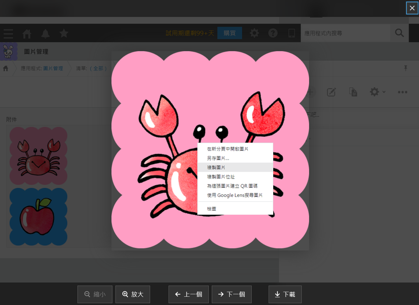The image size is (419, 305).
Task: Open the settings gear in top bar
Action: pos(255,33)
